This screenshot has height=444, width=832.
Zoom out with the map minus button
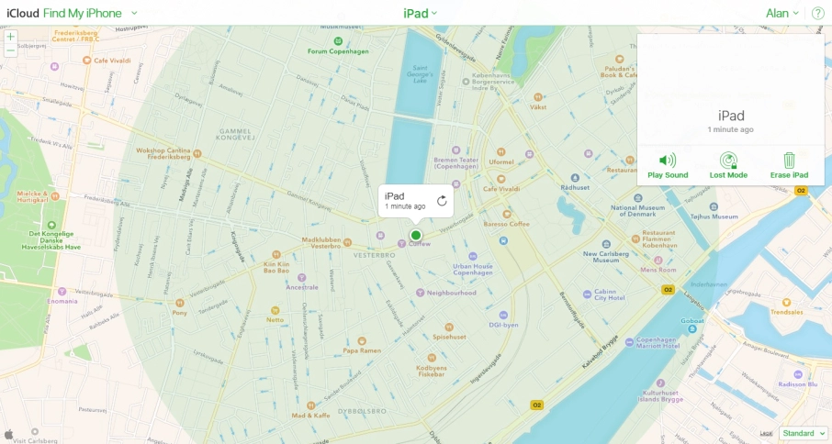click(11, 50)
